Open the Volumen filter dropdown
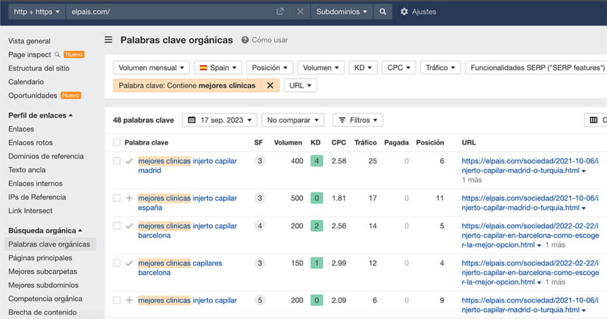This screenshot has height=319, width=607. tap(321, 68)
